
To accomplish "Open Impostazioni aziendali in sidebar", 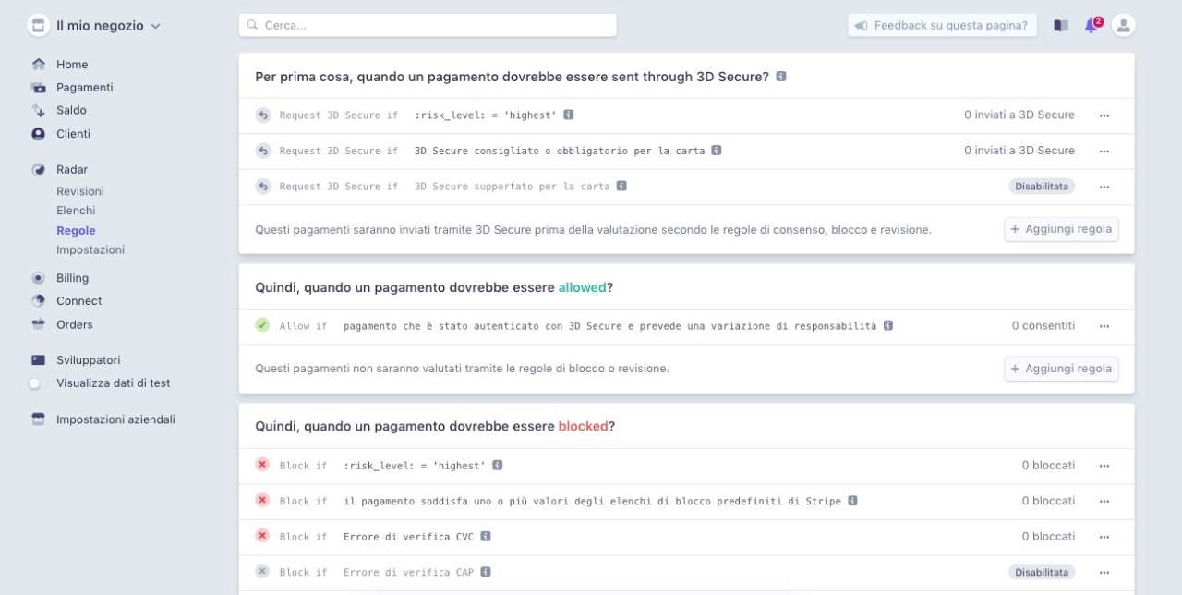I will click(x=115, y=419).
